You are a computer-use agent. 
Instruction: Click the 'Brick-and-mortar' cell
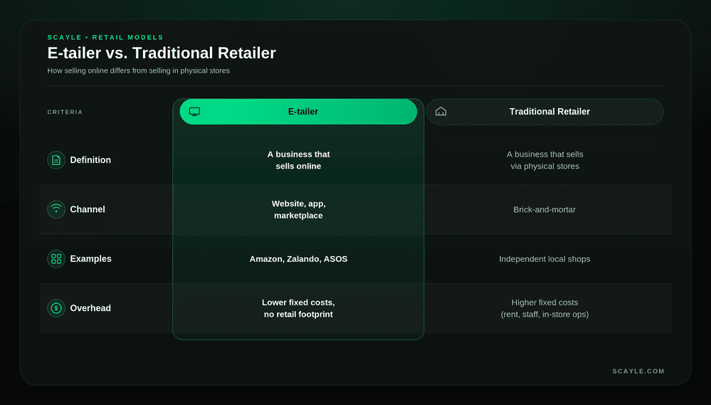click(544, 209)
